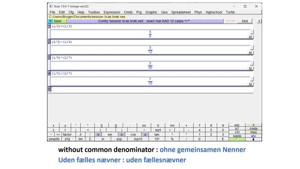Open the Edit menu
Screen dimensions: 300x169
click(x=61, y=12)
